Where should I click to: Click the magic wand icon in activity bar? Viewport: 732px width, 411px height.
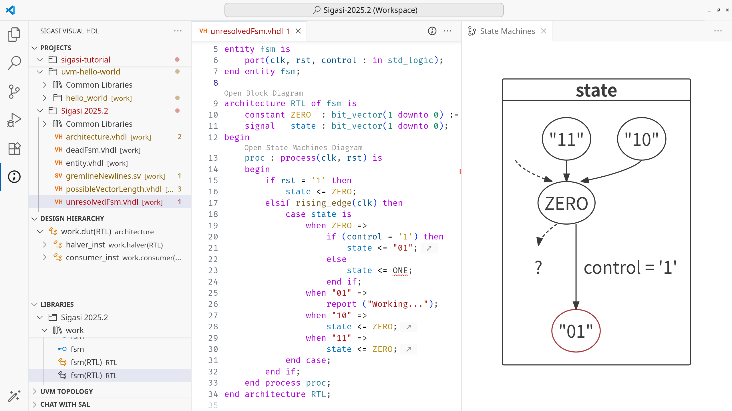pyautogui.click(x=14, y=396)
